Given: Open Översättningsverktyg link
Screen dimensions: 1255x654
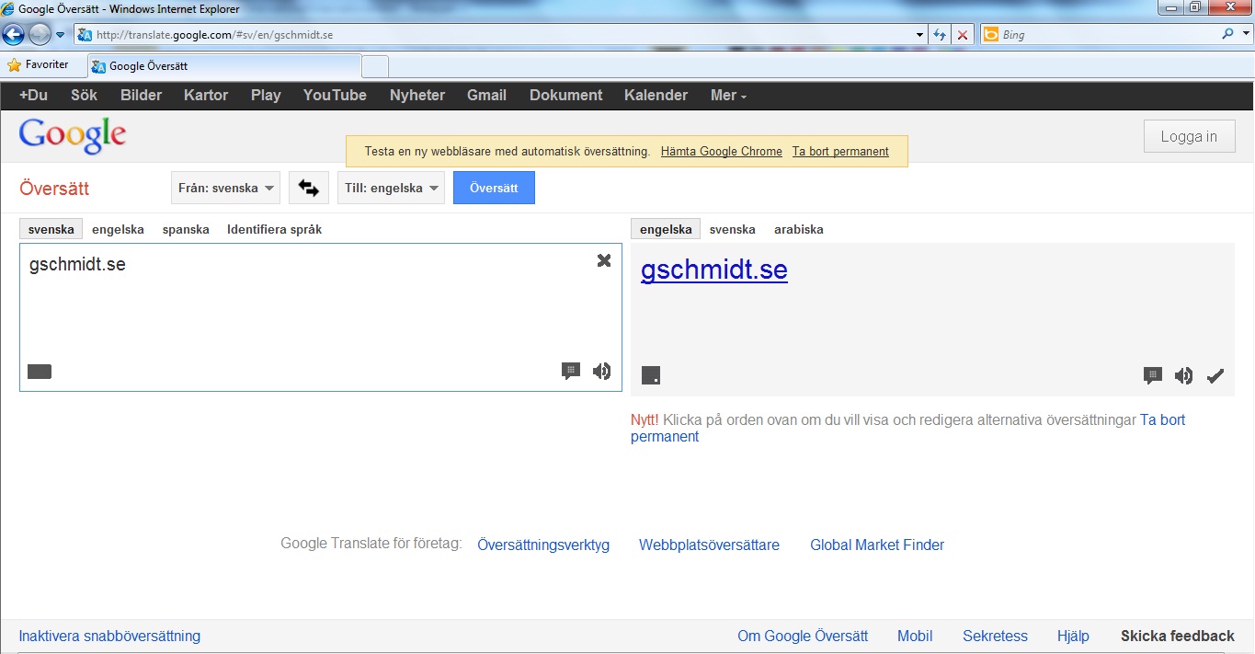Looking at the screenshot, I should (543, 545).
